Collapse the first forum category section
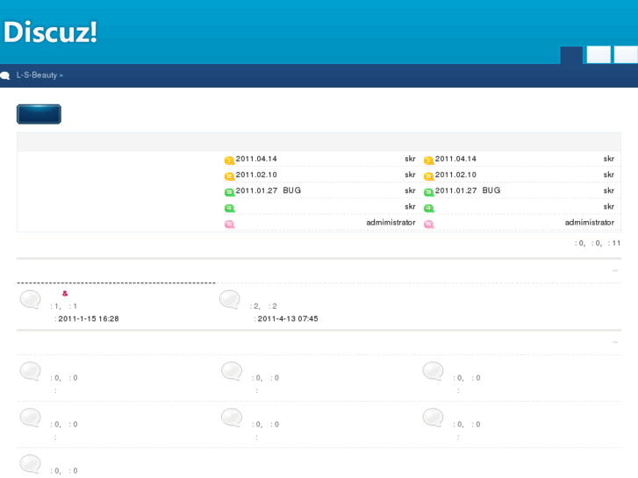Screen dimensions: 638x478 (615, 270)
